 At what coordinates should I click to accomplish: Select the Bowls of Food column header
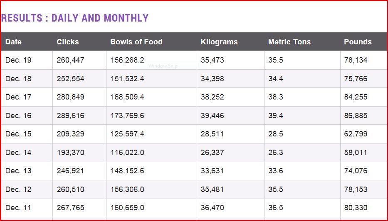[x=136, y=42]
